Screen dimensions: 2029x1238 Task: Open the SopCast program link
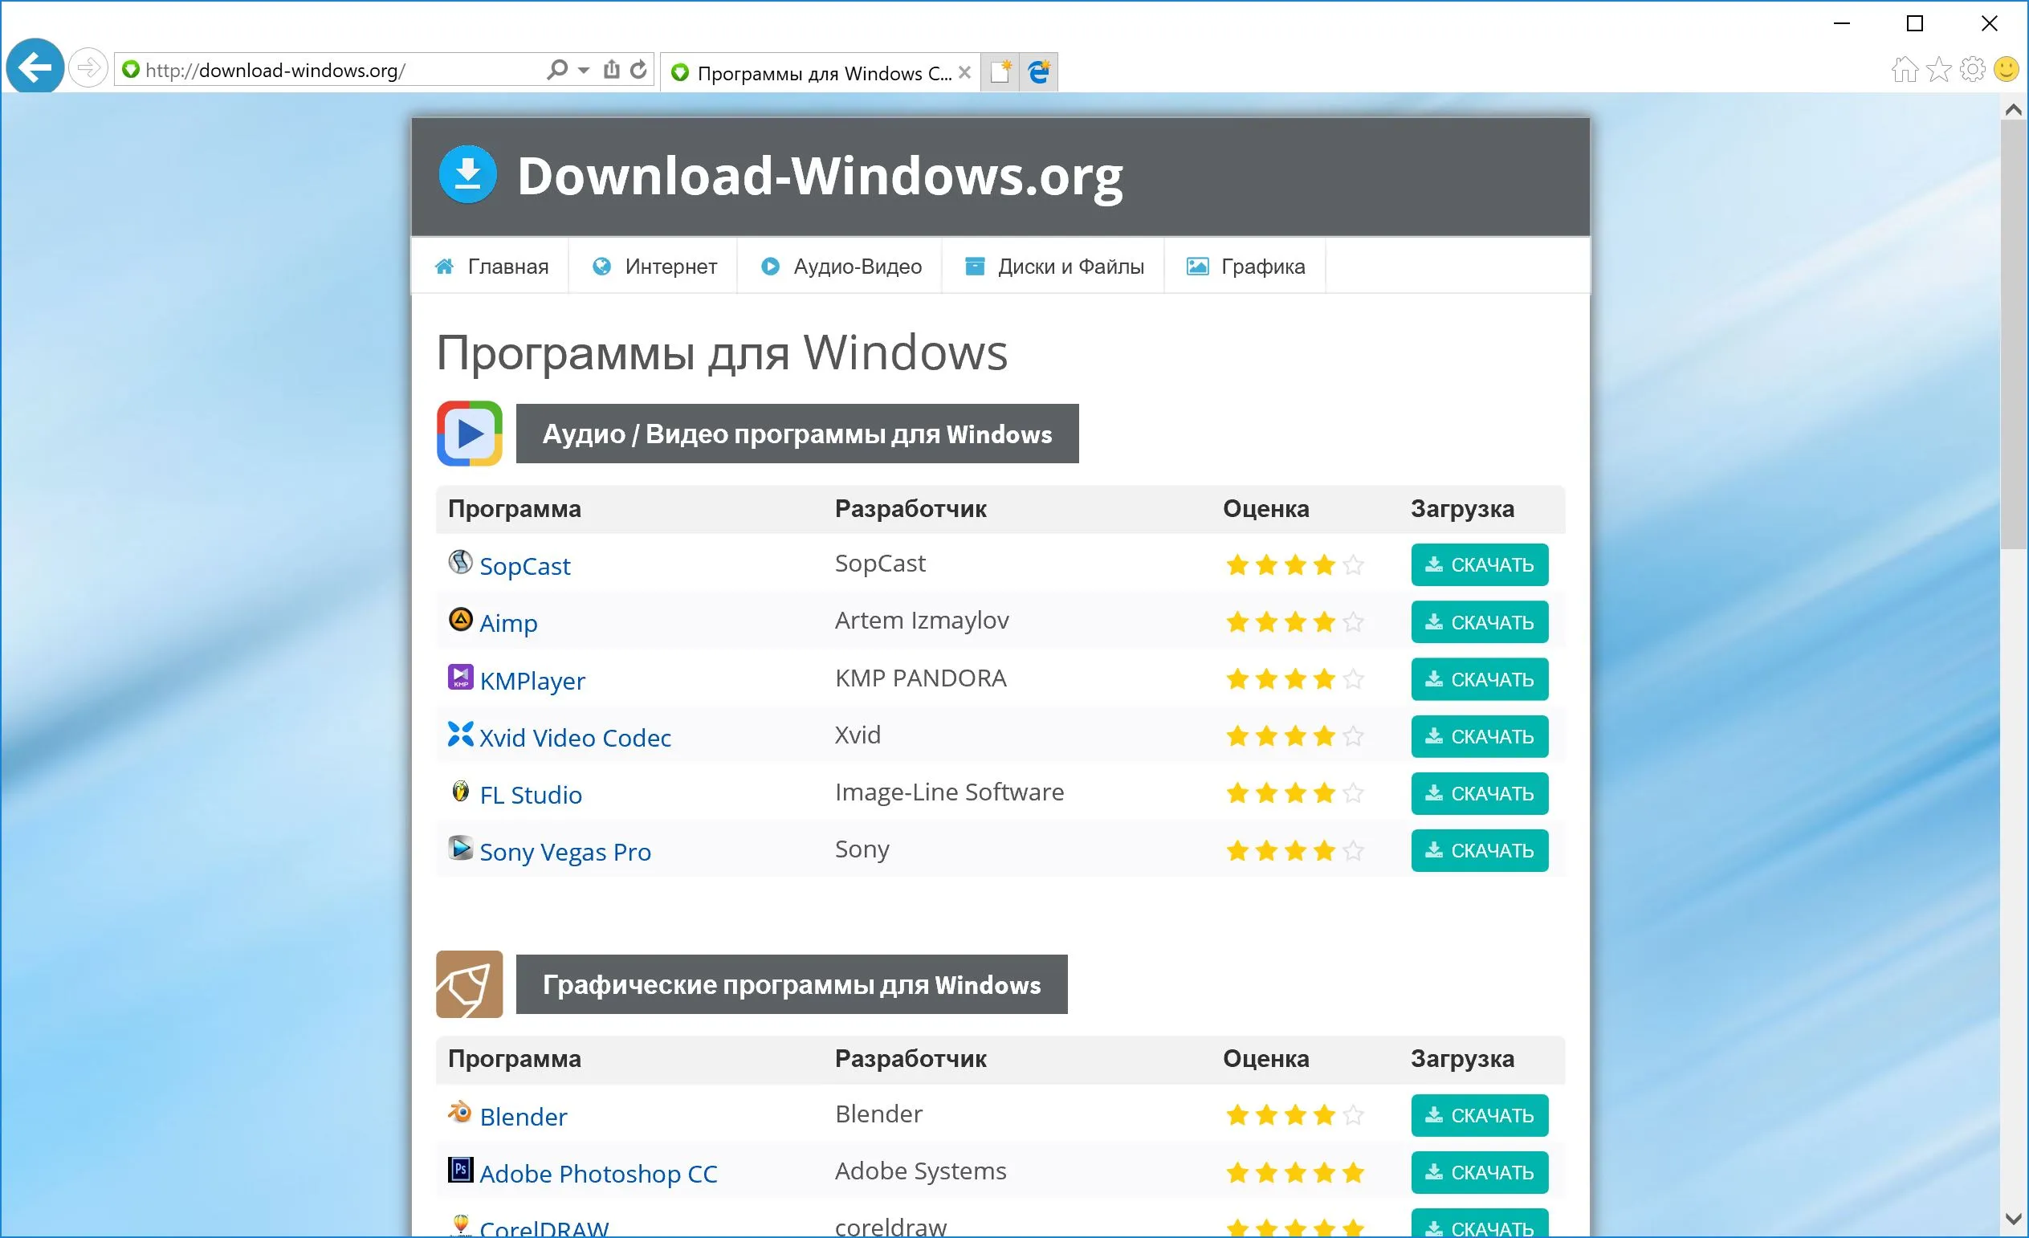click(x=524, y=566)
